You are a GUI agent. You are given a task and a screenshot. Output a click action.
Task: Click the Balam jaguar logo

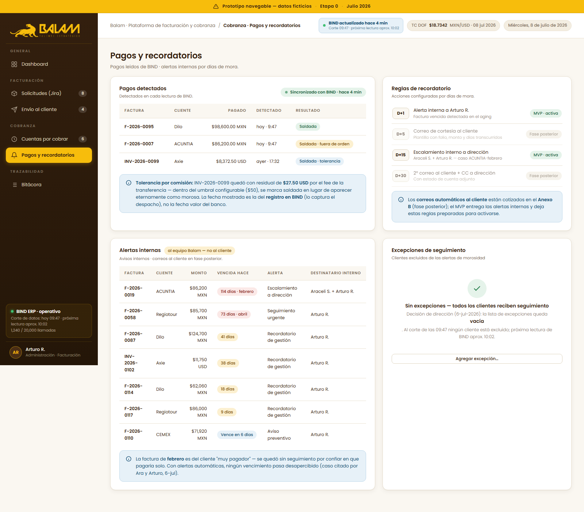[x=45, y=30]
